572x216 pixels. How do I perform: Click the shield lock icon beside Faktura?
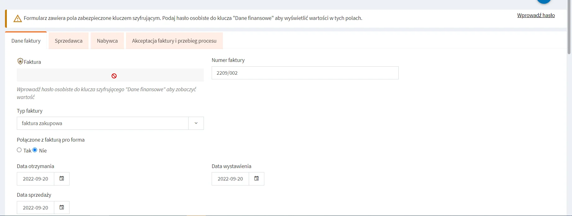[x=20, y=61]
